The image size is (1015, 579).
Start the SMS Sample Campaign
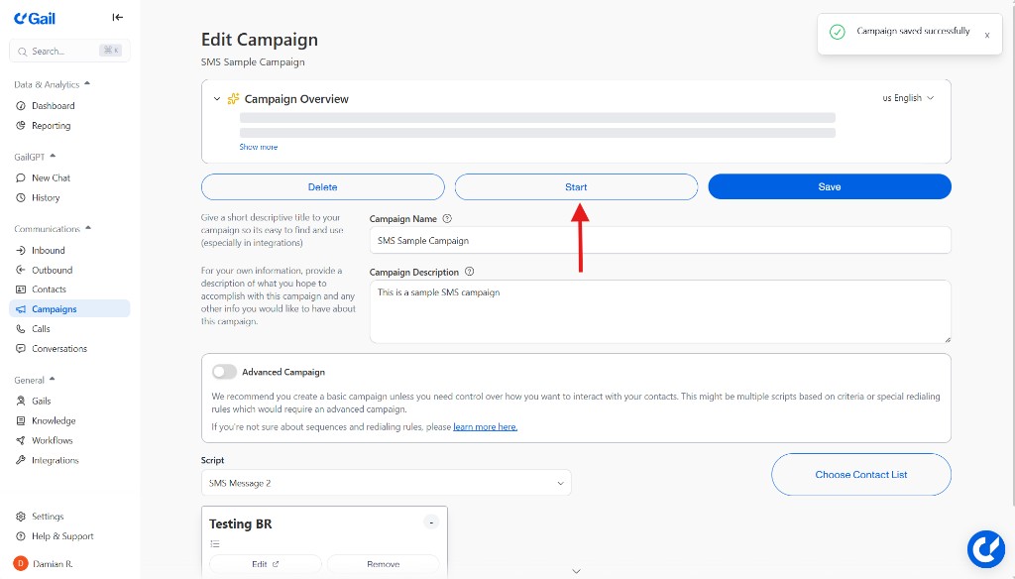pyautogui.click(x=576, y=186)
